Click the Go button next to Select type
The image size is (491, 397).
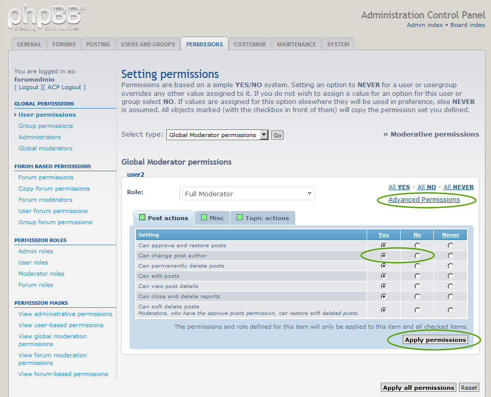coord(277,136)
